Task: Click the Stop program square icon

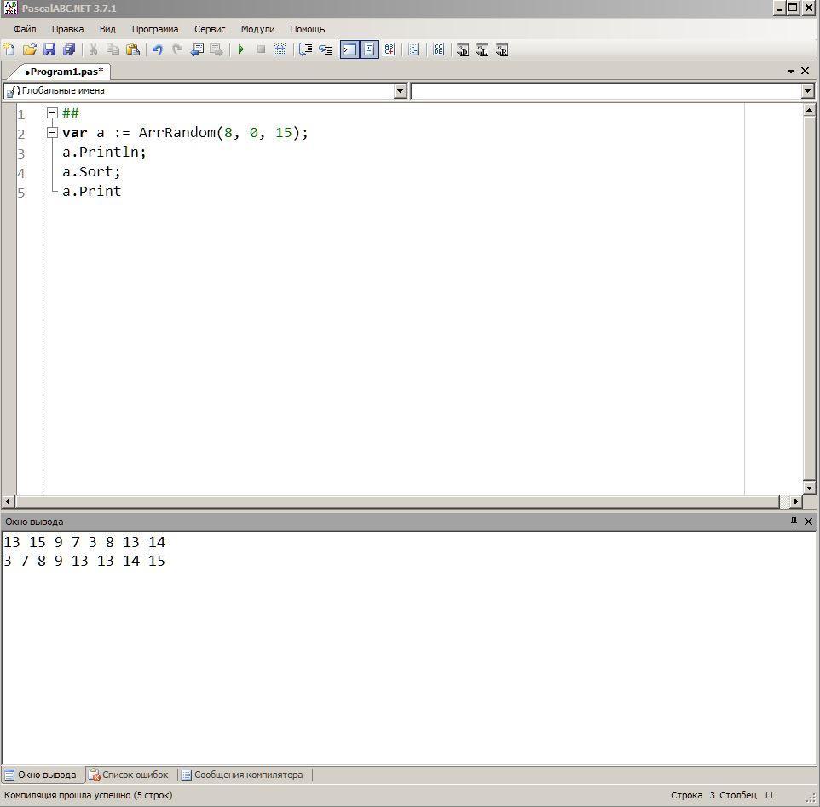Action: pyautogui.click(x=261, y=49)
